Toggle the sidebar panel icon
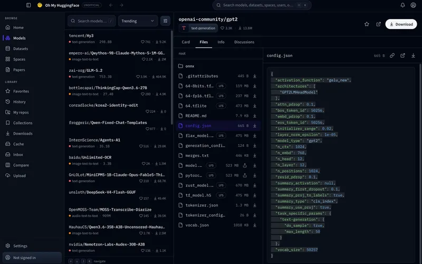 click(x=28, y=5)
